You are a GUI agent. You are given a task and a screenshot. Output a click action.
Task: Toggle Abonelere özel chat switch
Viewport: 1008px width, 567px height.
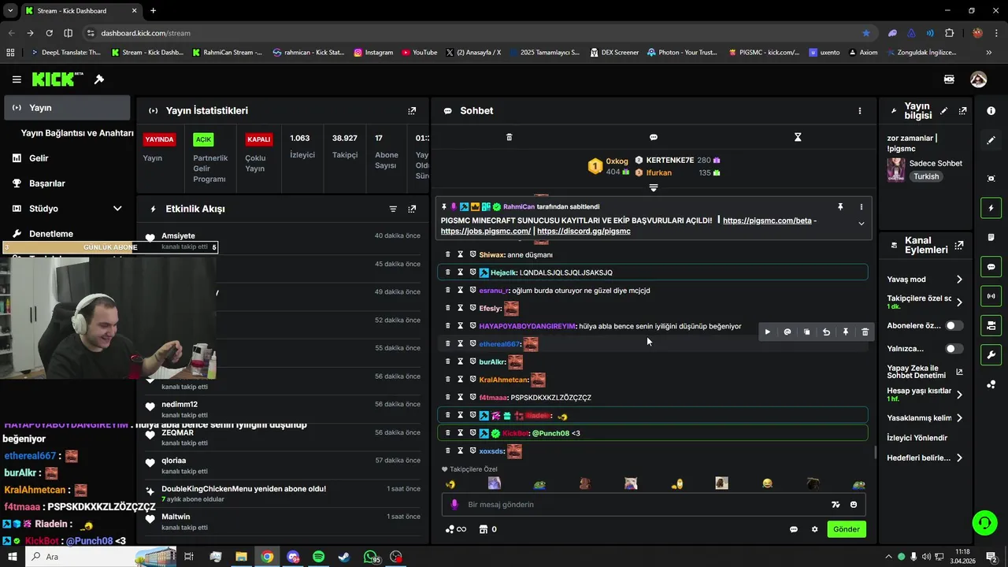[954, 325]
